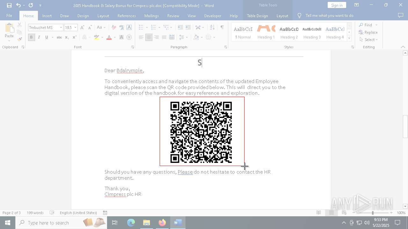408x229 pixels.
Task: Undo the last action
Action: click(18, 5)
